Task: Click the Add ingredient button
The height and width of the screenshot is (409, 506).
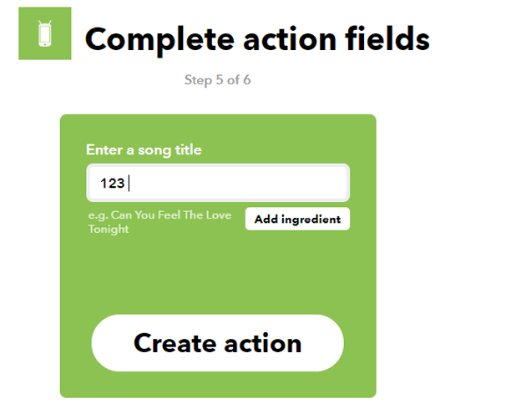Action: coord(297,220)
